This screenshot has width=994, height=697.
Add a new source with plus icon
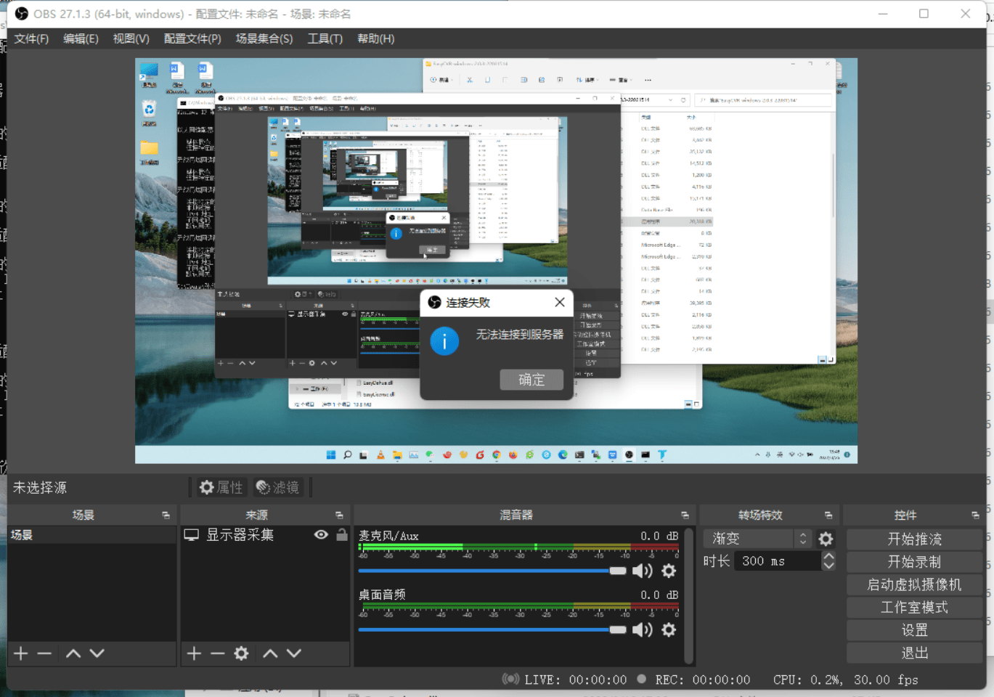click(194, 653)
